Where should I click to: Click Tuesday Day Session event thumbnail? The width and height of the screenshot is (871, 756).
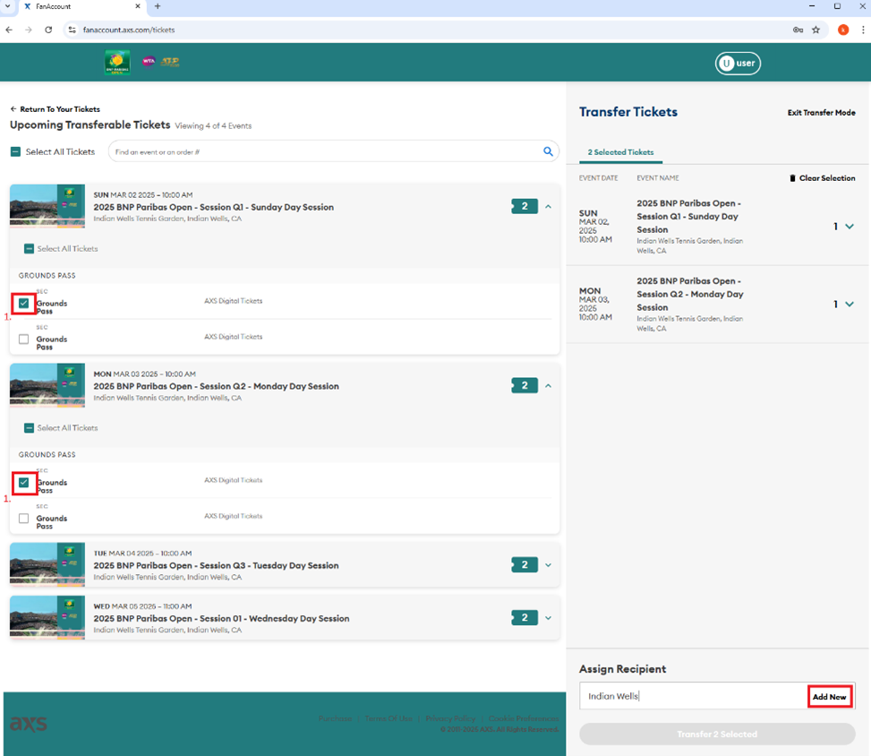(47, 565)
